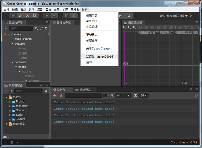Screen dimensions: 202x148
Task: Add a new node with hierarchy plus button
Action: pos(6,28)
